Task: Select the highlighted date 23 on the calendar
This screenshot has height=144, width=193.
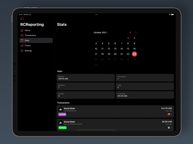Action: [134, 54]
